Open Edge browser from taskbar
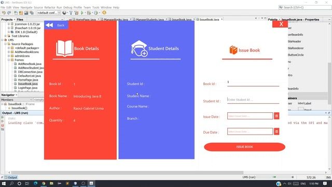The image size is (332, 187). click(35, 183)
